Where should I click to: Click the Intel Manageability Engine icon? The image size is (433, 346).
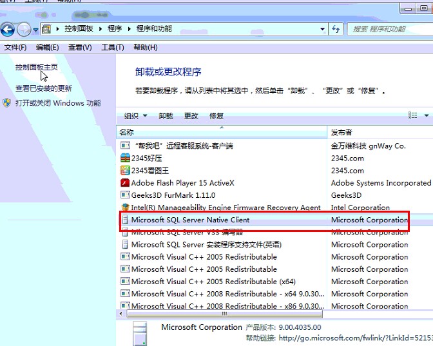pyautogui.click(x=125, y=207)
